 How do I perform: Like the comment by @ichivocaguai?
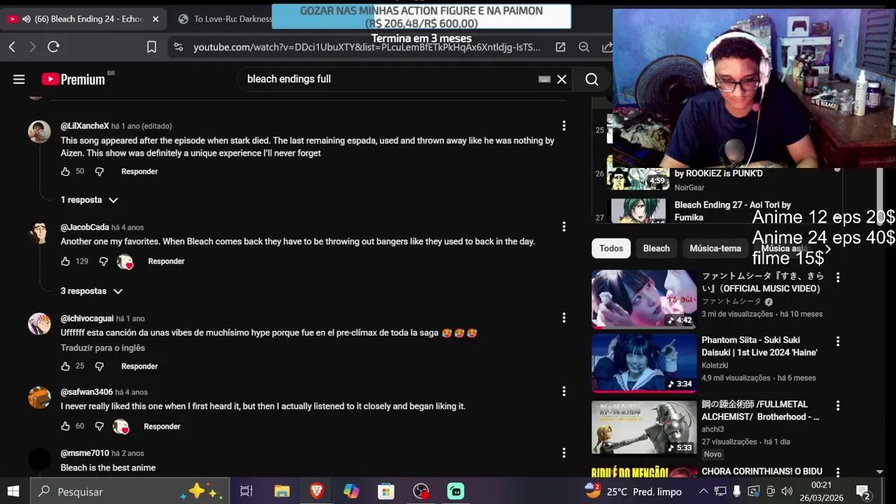point(65,366)
